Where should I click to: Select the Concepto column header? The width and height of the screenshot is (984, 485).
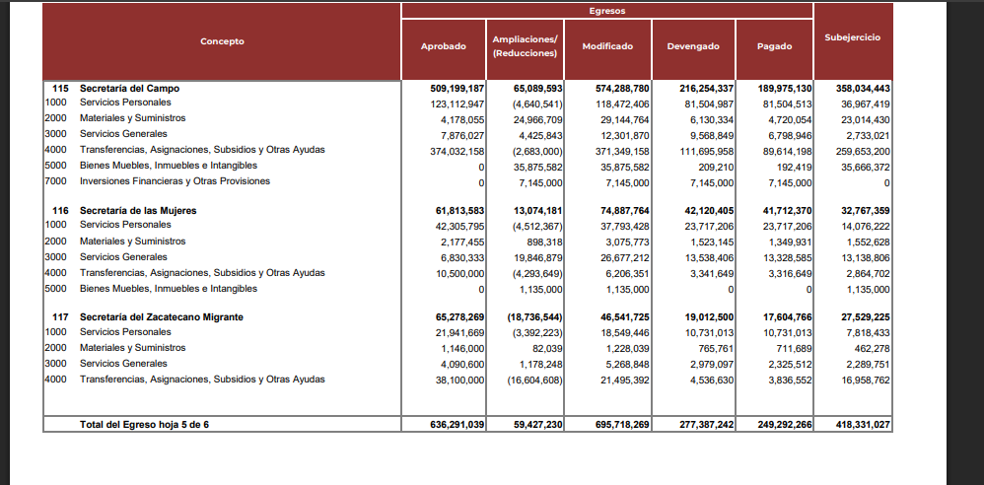click(x=222, y=41)
